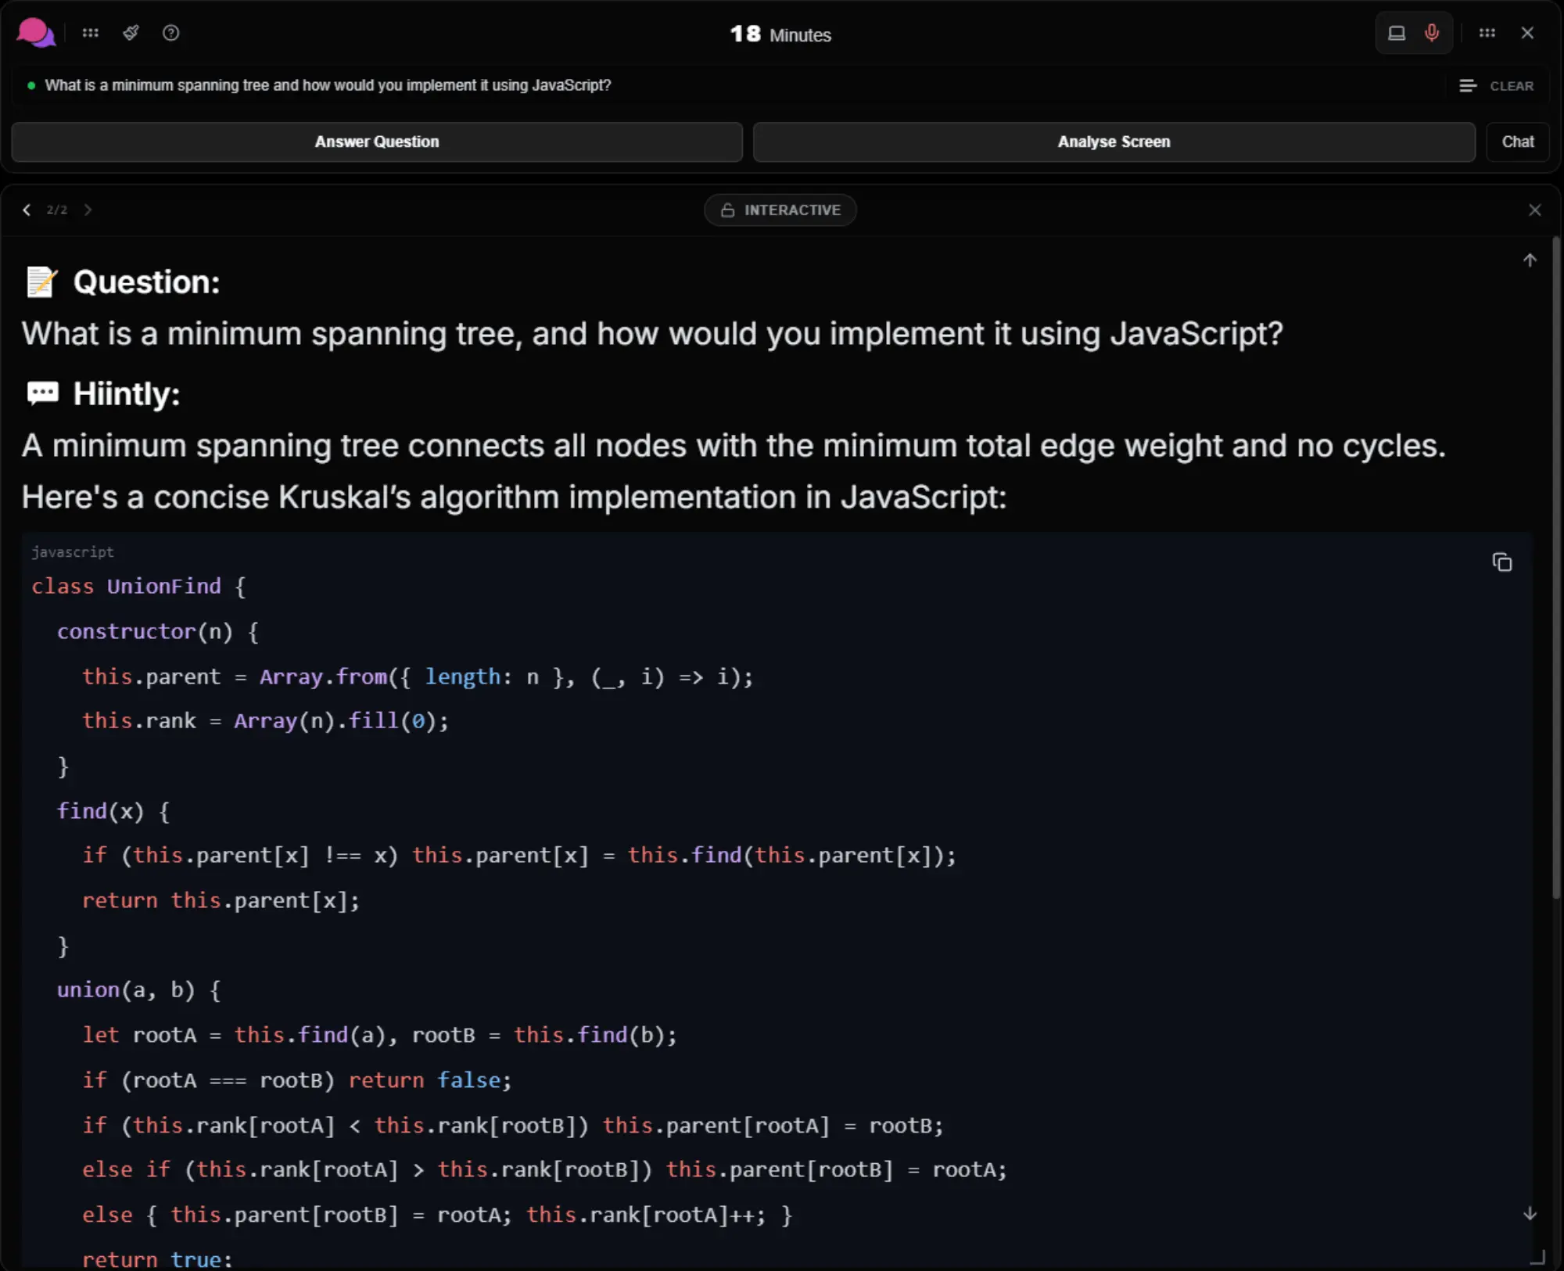
Task: Close the answer panel
Action: click(x=1535, y=210)
